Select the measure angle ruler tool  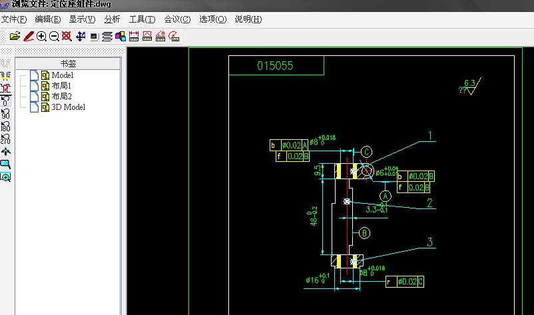pos(160,36)
